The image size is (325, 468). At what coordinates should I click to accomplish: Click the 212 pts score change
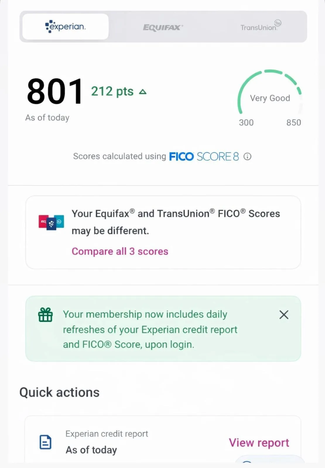[112, 91]
